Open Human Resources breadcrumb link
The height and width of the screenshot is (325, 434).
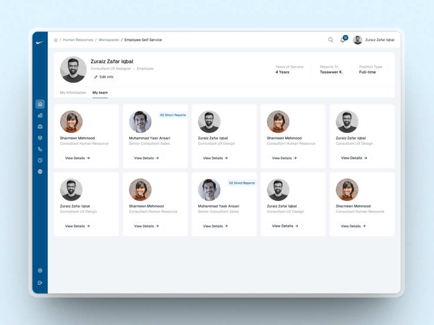click(78, 40)
